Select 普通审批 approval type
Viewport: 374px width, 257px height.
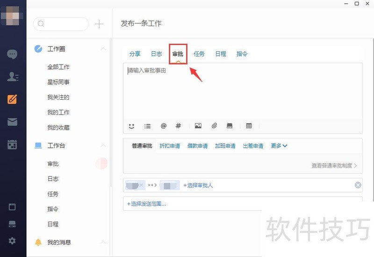(142, 146)
